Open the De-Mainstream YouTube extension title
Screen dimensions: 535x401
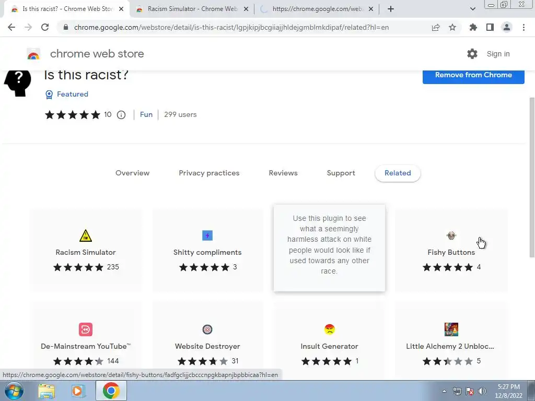86,346
